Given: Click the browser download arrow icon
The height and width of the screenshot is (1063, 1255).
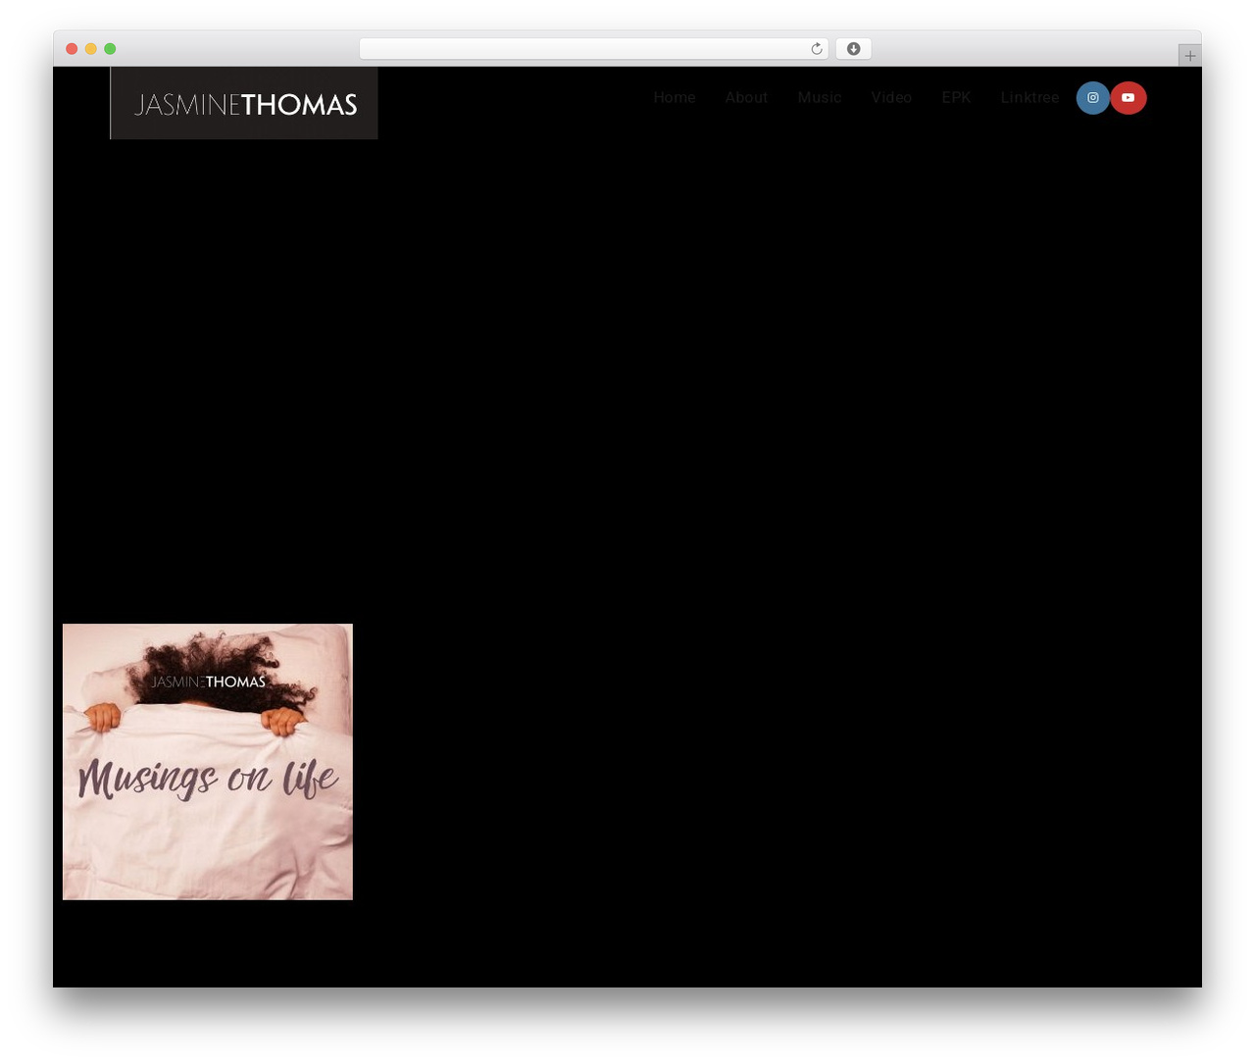Looking at the screenshot, I should click(x=854, y=49).
